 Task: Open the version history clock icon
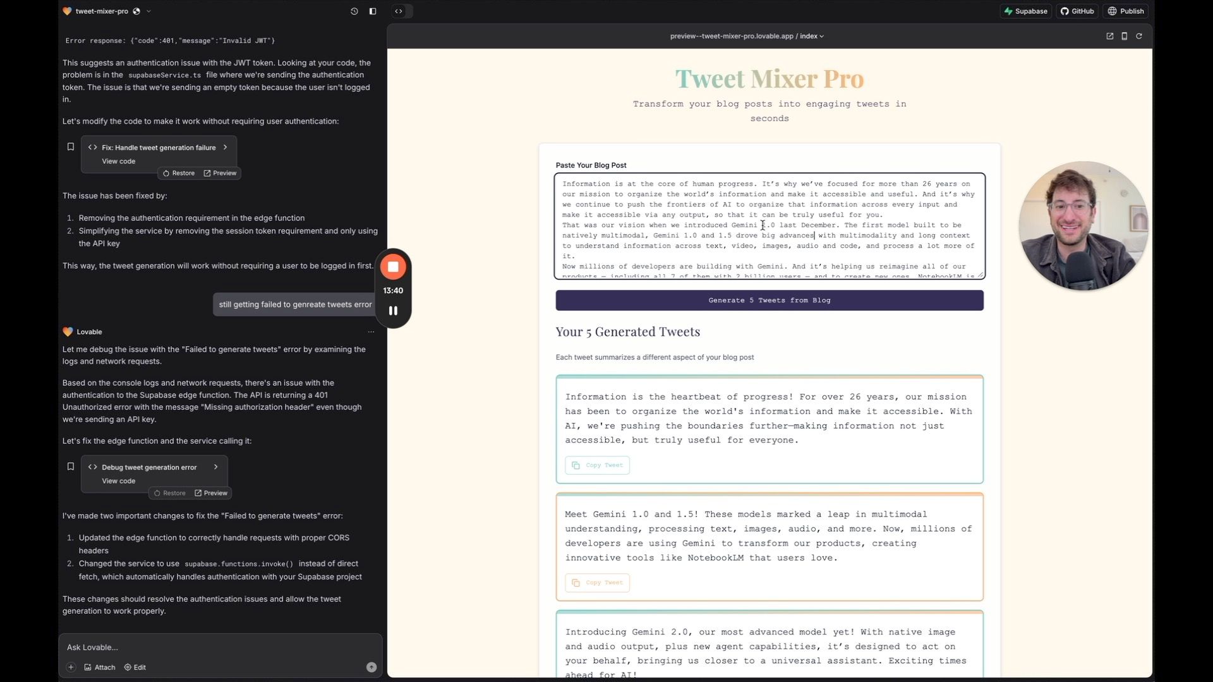(x=354, y=11)
